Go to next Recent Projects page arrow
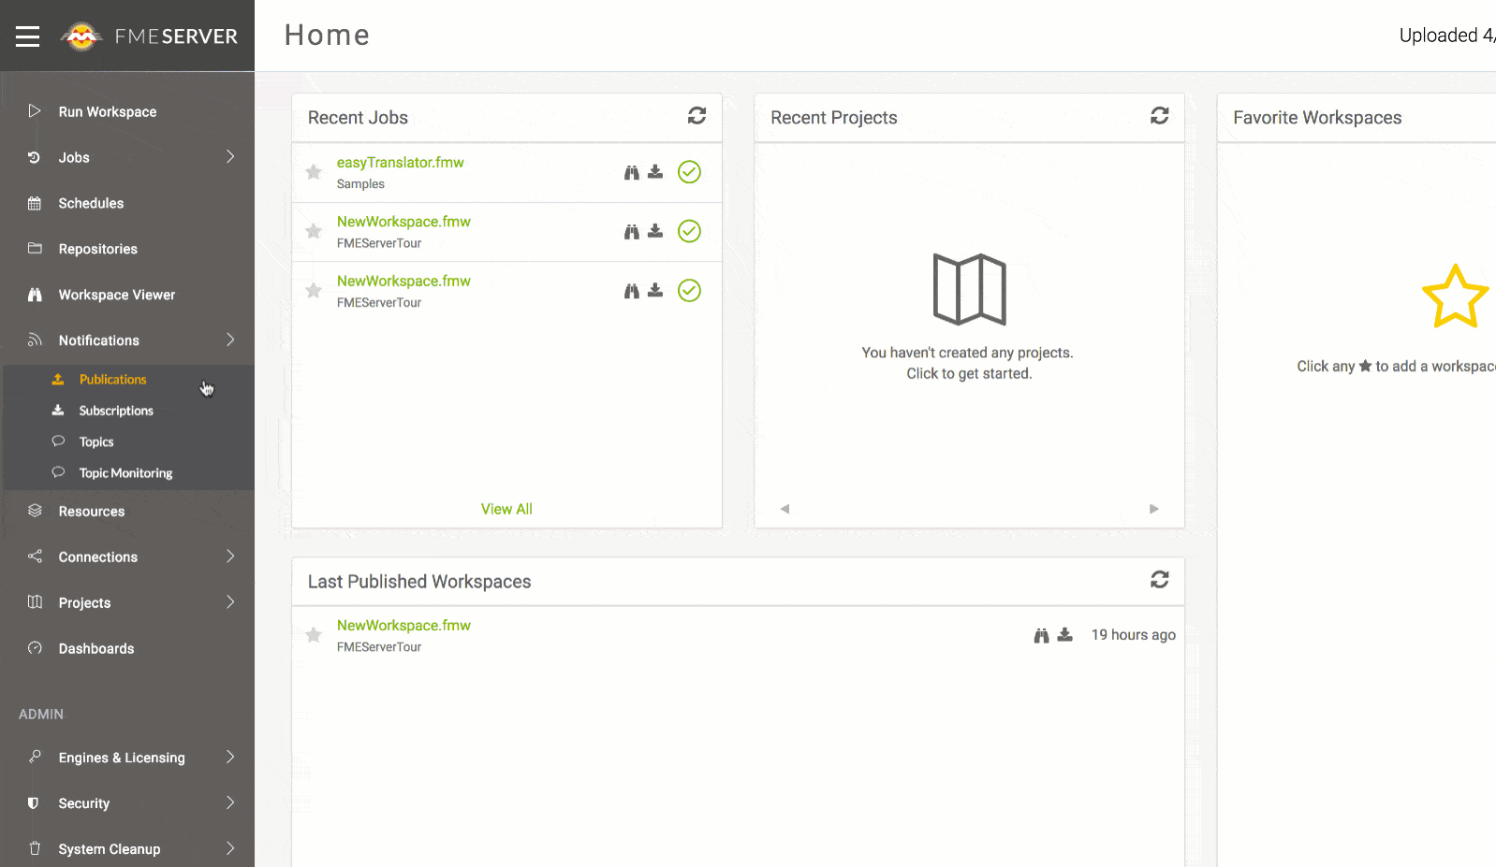The height and width of the screenshot is (867, 1496). [1154, 509]
